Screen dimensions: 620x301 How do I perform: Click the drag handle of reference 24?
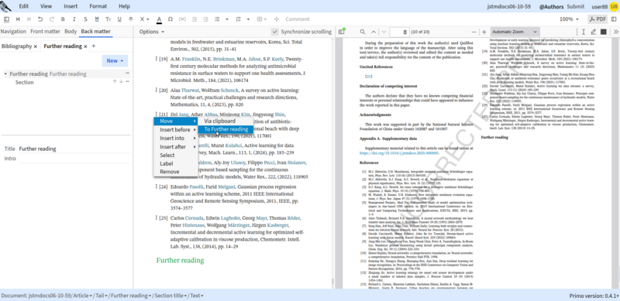coord(157,186)
